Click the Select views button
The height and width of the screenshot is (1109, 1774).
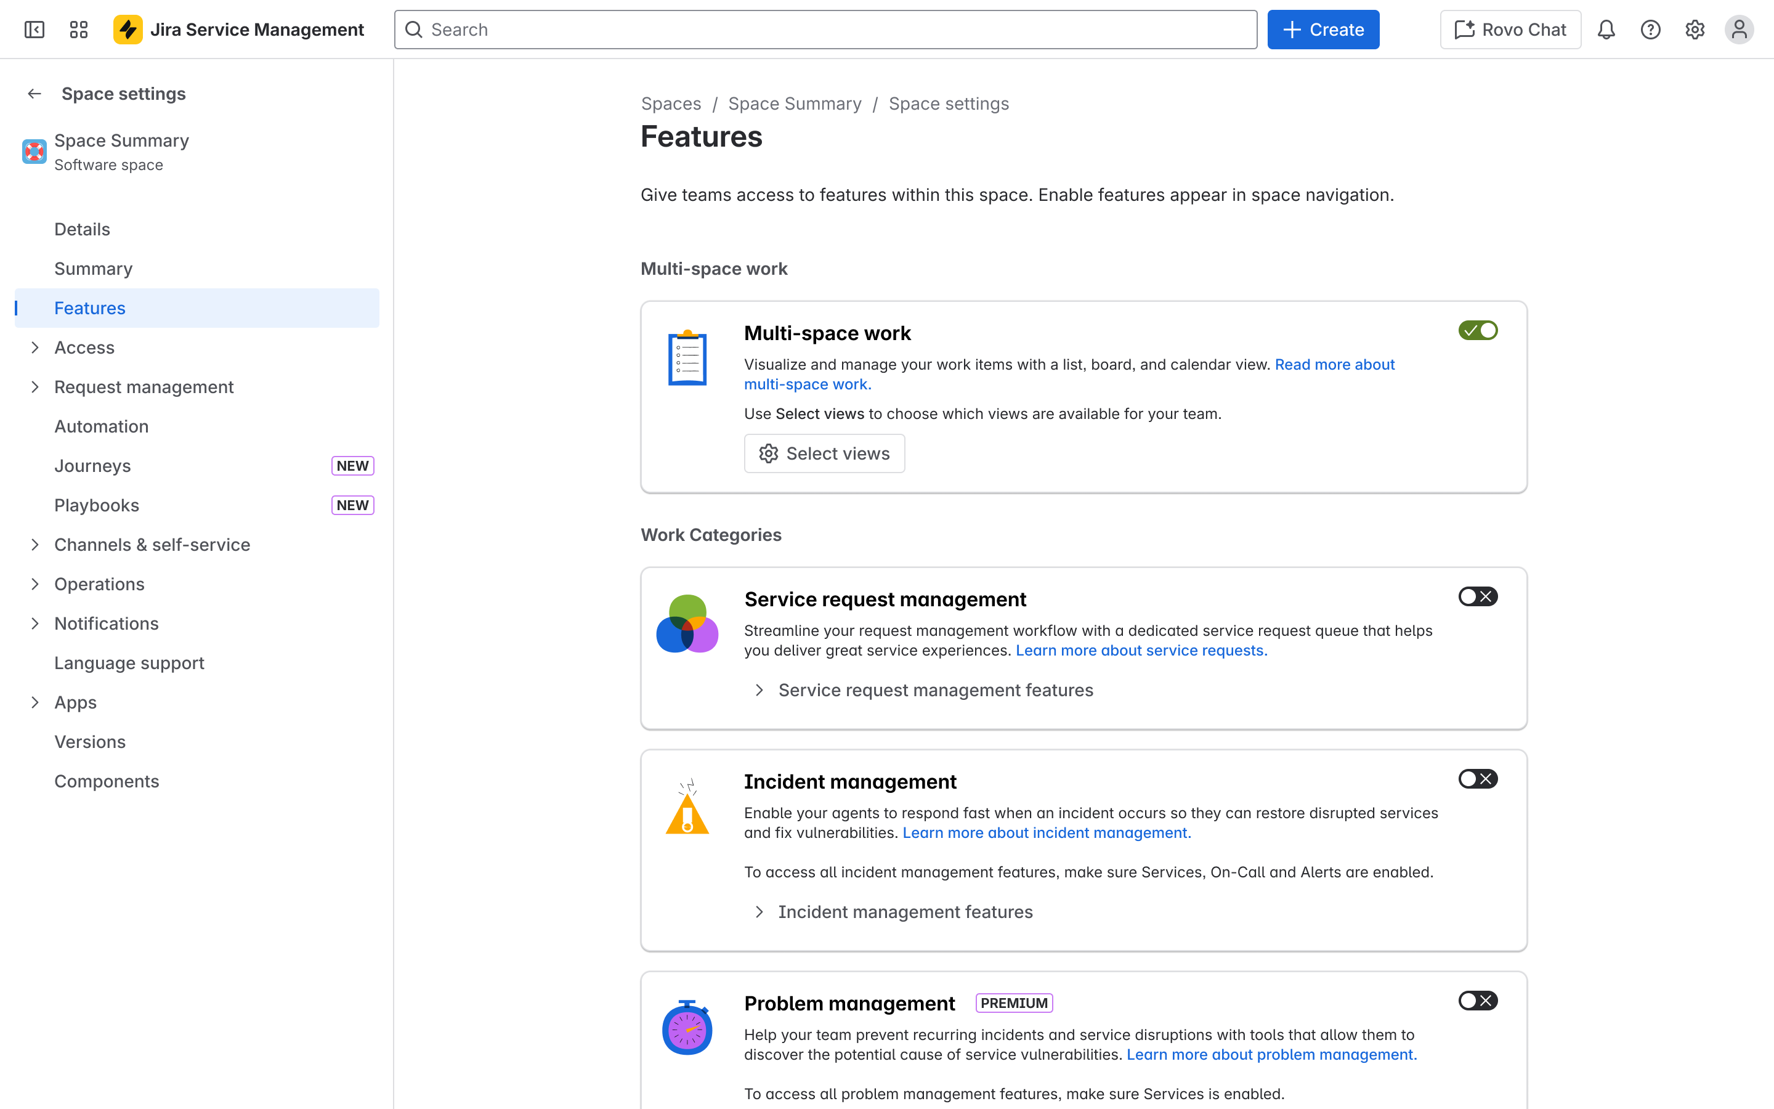tap(824, 453)
